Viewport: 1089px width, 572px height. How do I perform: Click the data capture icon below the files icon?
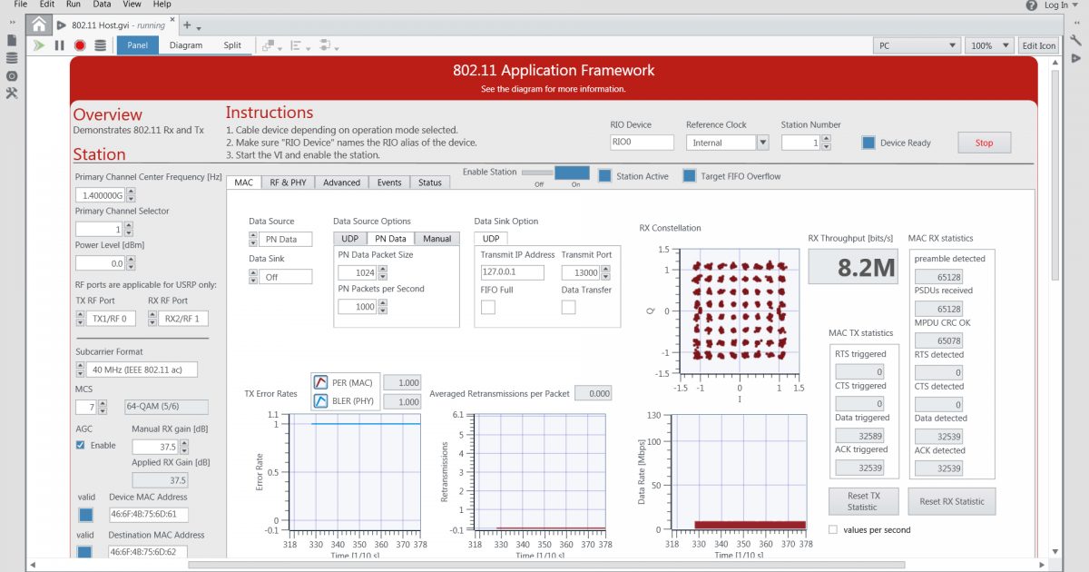click(12, 59)
